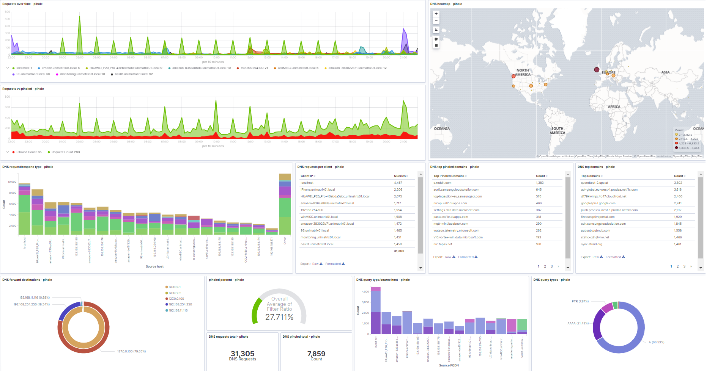Click the red heatmap marker in western North America

pos(513,76)
